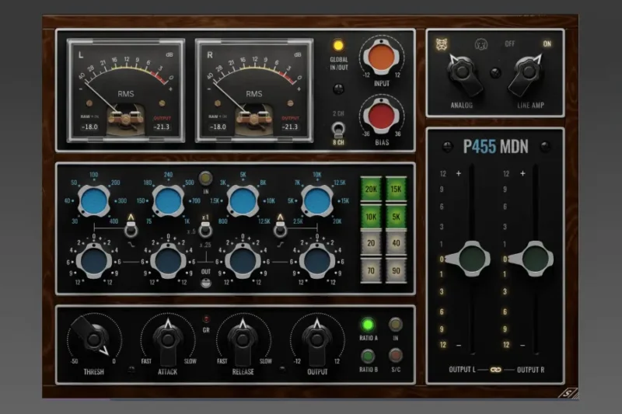The height and width of the screenshot is (414, 622).
Task: Engage the 70 Hz high-pass filter button
Action: point(371,270)
